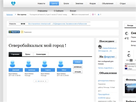Open the Информер submenu item
This screenshot has height=102, width=136.
pyautogui.click(x=42, y=11)
